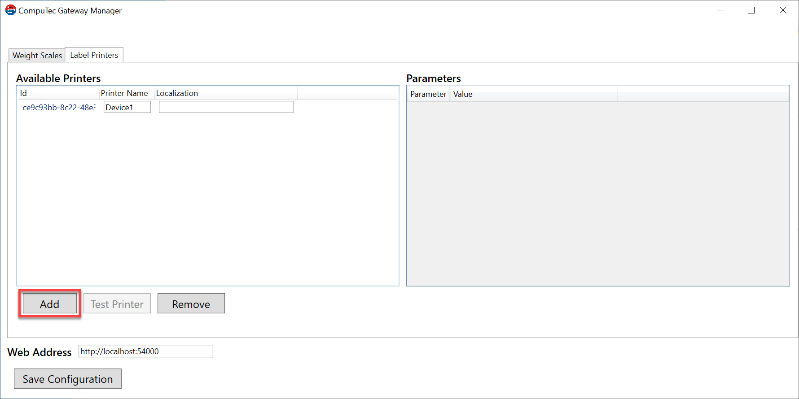The height and width of the screenshot is (399, 799).
Task: Select the printer row with Id ce9c93bb
Action: point(59,108)
